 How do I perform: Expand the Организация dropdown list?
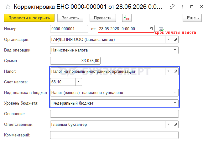click(x=169, y=39)
